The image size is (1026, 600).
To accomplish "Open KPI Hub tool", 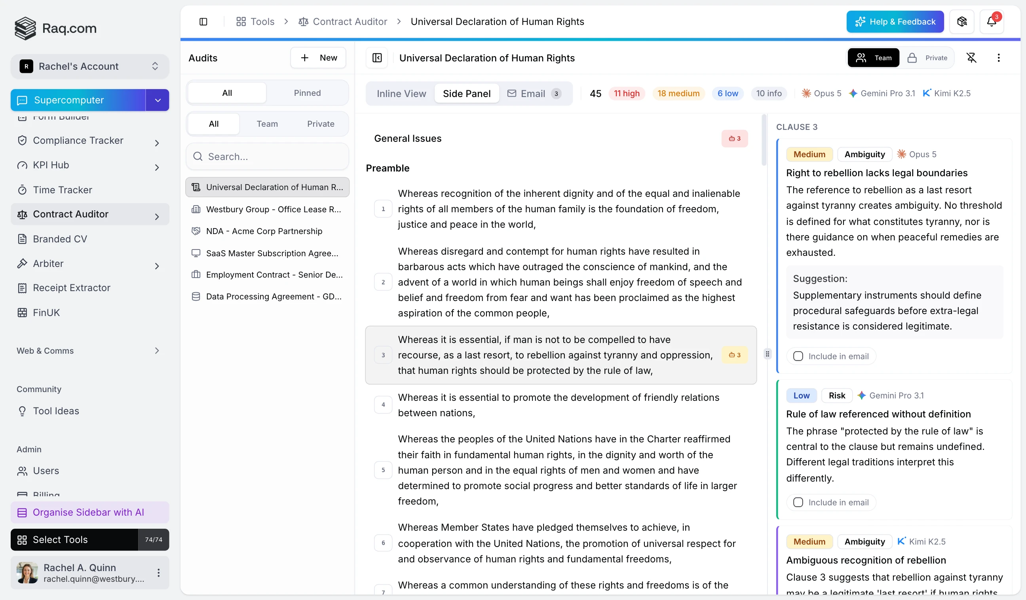I will [x=51, y=165].
